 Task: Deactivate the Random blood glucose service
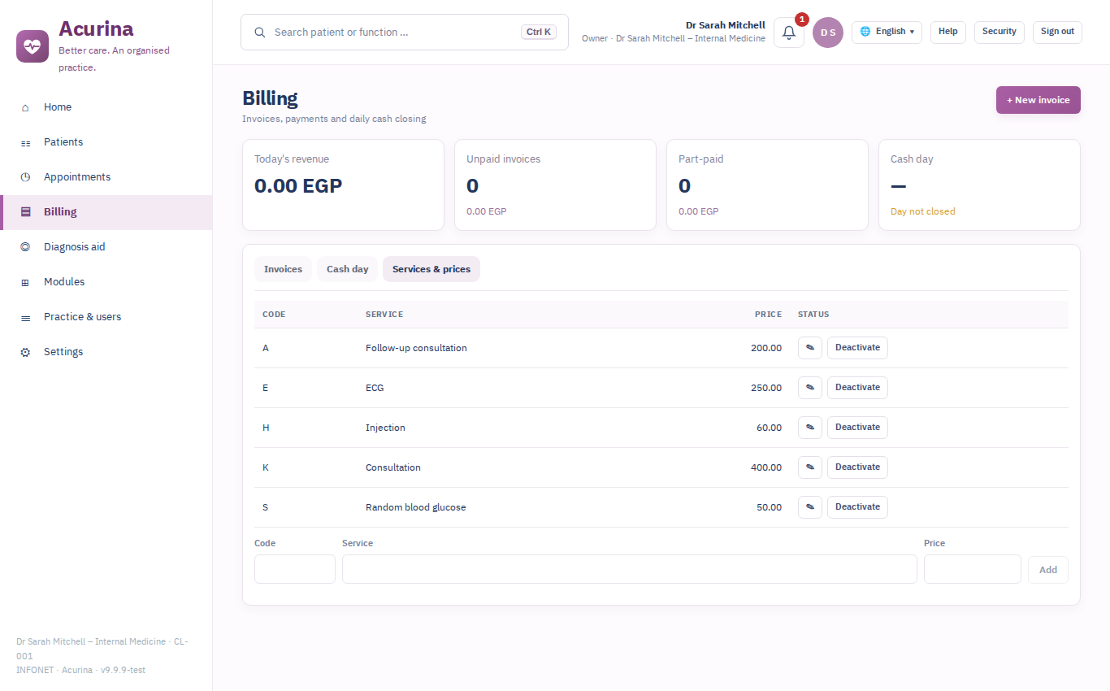pyautogui.click(x=857, y=507)
